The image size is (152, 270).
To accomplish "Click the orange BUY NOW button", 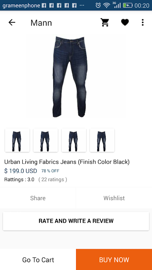I will click(x=114, y=260).
